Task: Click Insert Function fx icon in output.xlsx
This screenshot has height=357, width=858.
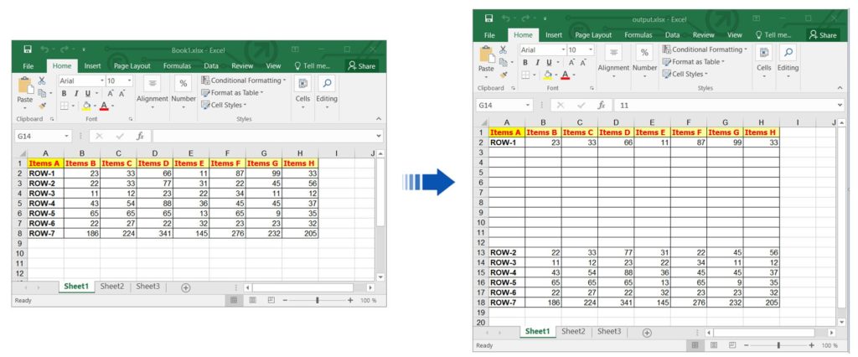Action: [601, 105]
